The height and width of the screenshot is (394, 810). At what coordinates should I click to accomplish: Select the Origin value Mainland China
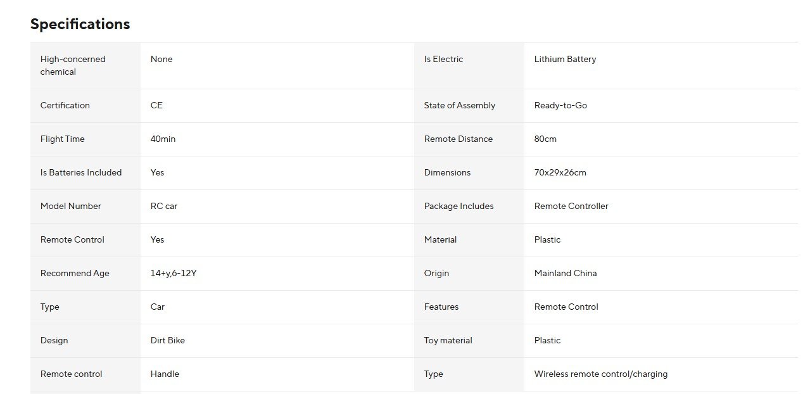(x=565, y=273)
